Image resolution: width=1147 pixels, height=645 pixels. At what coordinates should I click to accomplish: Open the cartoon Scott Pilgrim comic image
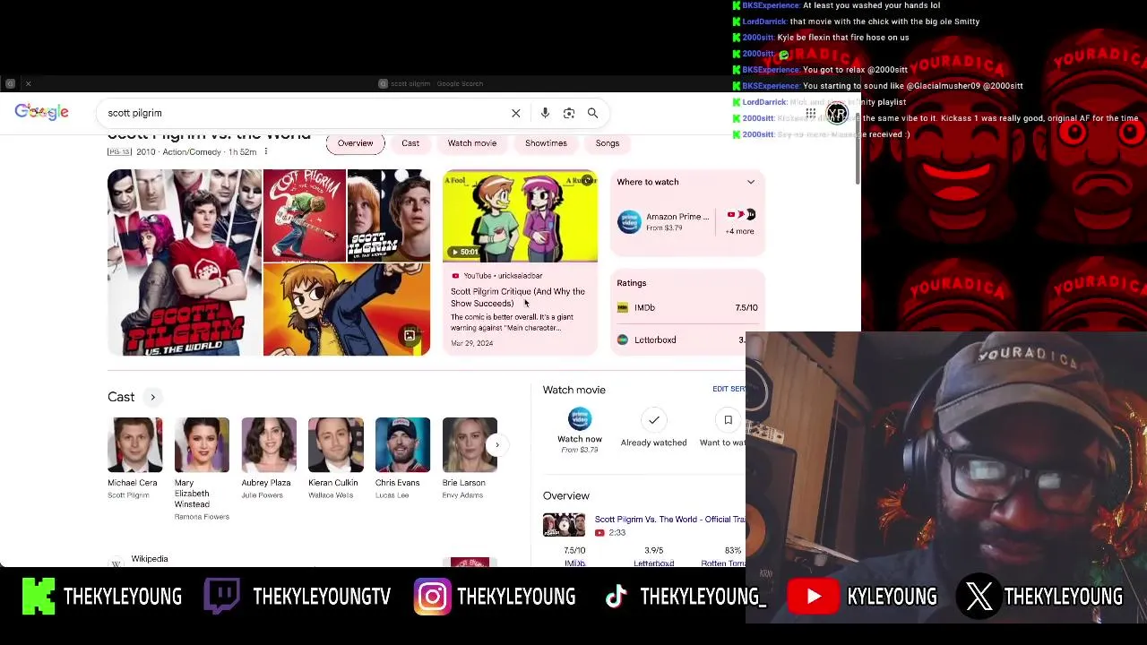click(347, 309)
